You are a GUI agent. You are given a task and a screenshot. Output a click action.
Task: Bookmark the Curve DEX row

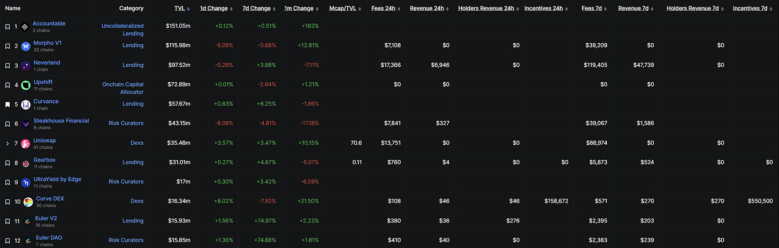[7, 202]
